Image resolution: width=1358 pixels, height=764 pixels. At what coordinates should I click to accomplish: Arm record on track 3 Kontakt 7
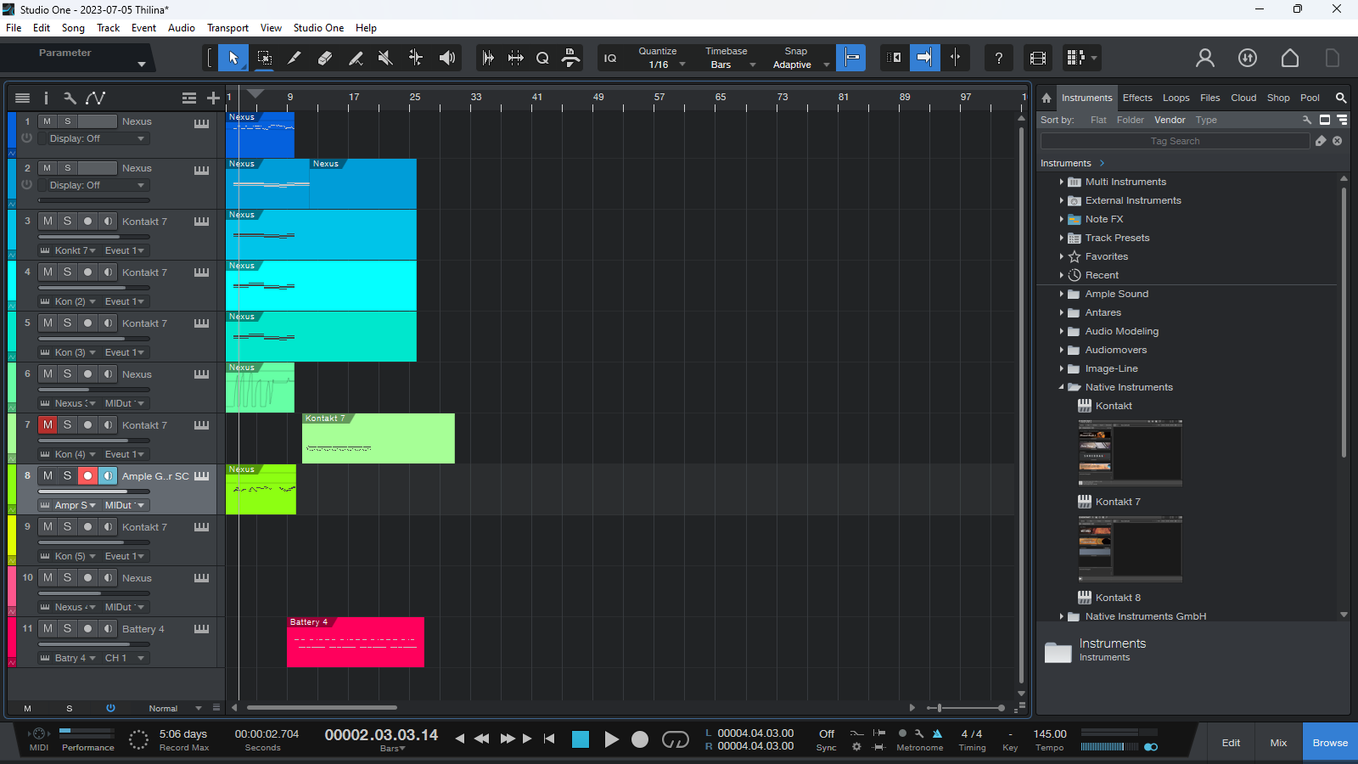pos(87,221)
